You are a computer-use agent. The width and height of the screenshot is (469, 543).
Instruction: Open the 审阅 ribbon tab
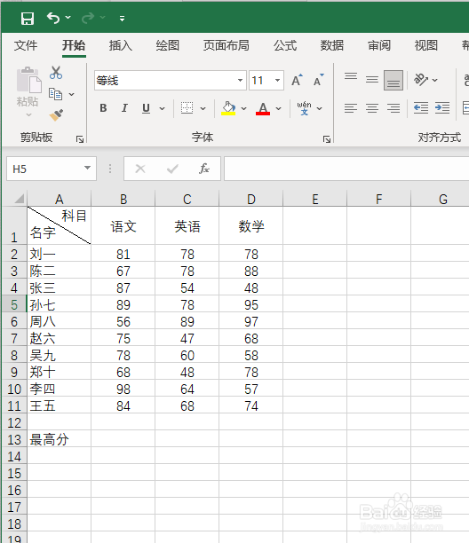(379, 45)
